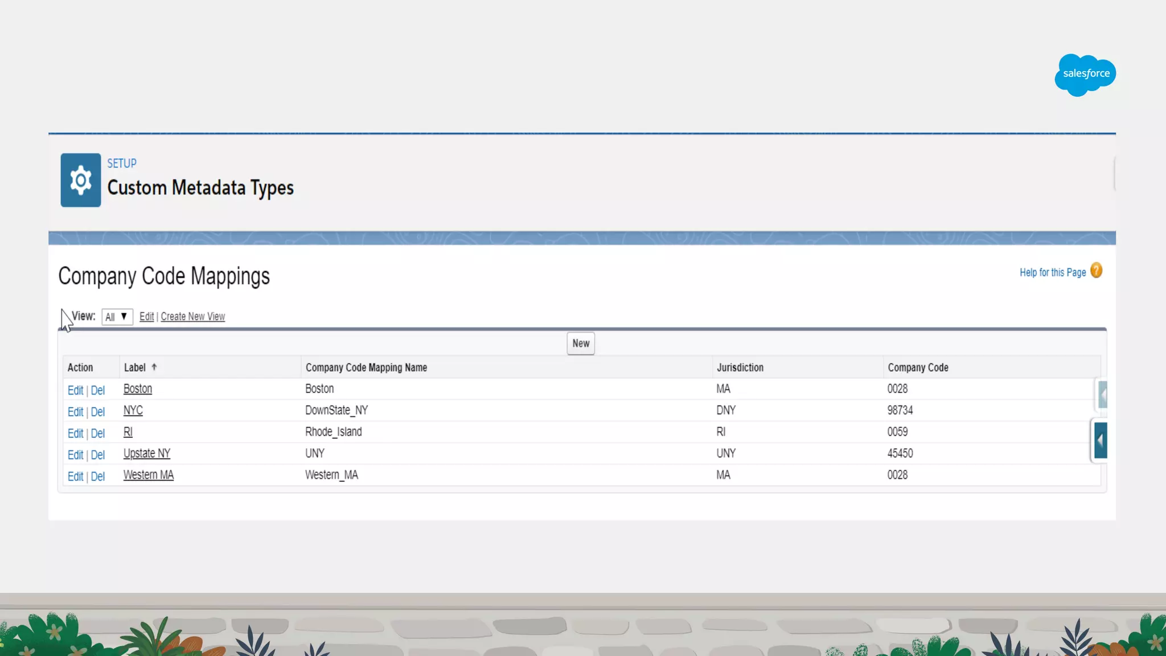Click the Label sort arrow icon
The height and width of the screenshot is (656, 1166).
tap(154, 367)
